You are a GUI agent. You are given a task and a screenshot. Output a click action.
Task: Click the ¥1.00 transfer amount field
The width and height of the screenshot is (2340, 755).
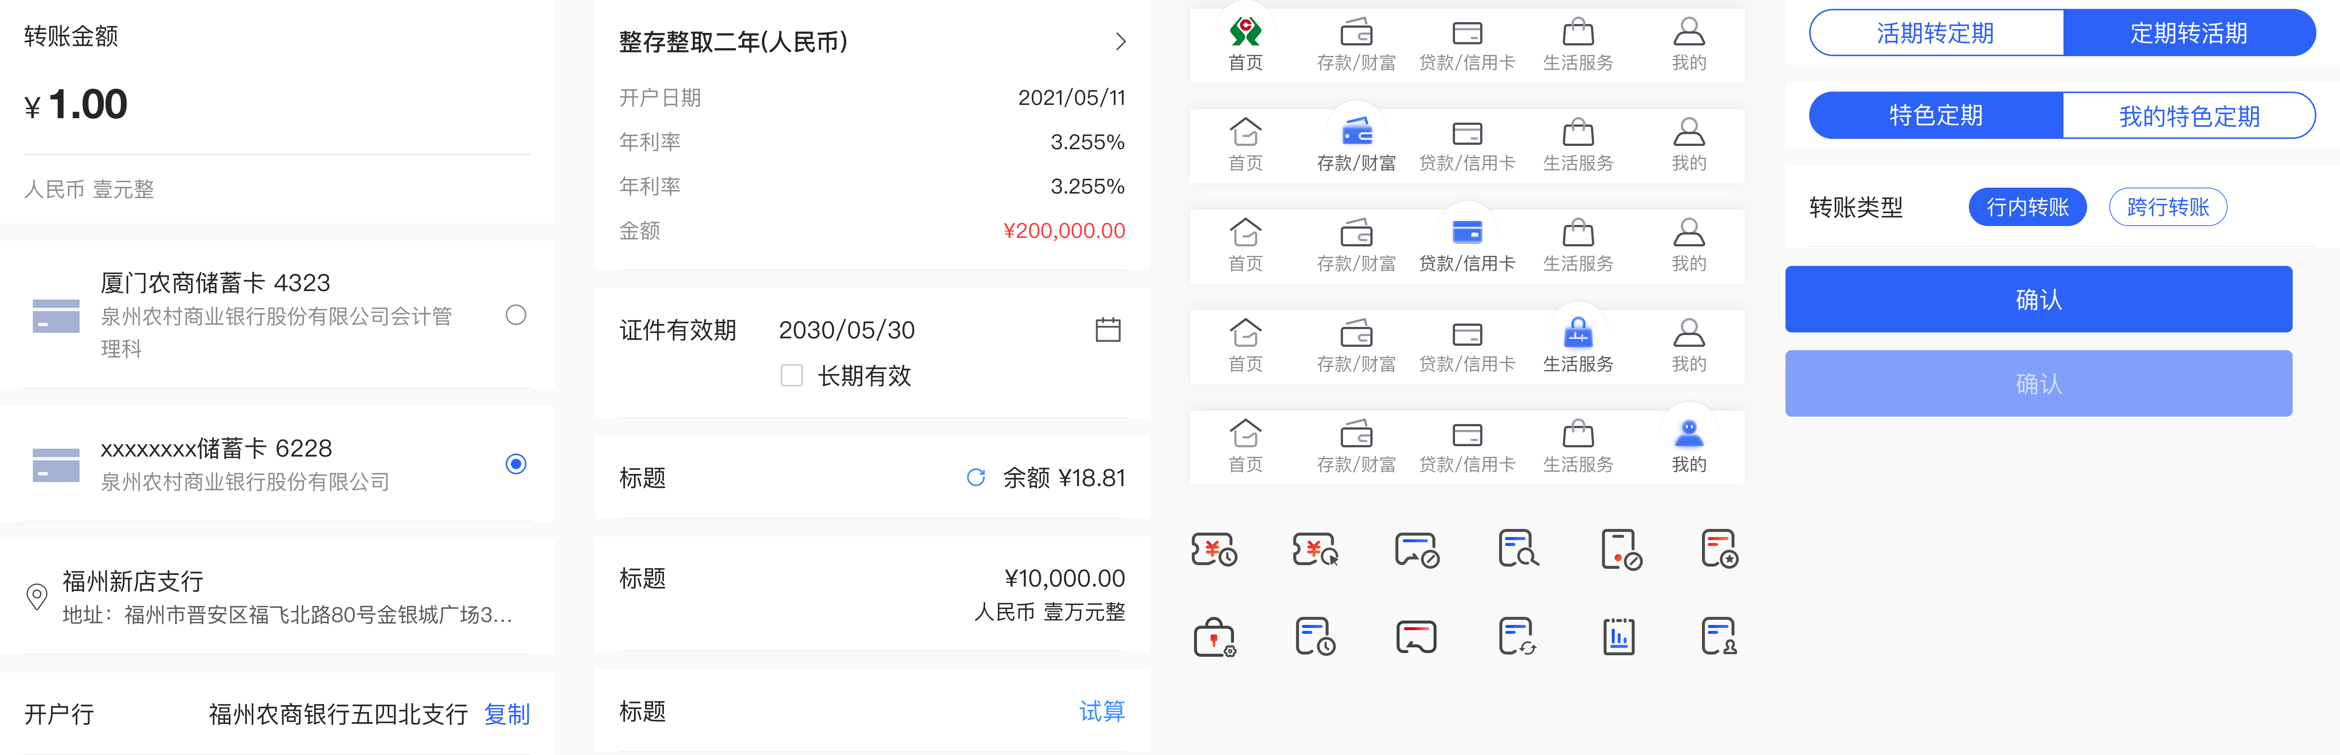coord(277,105)
